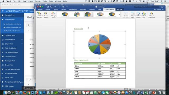Screen dimensions: 169x95
Task: Select the pie chart in the document
Action: (99, 44)
